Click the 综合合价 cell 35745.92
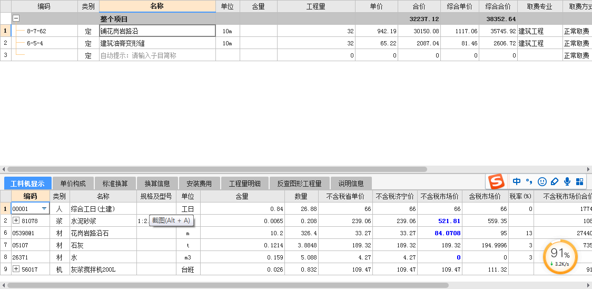This screenshot has height=289, width=592. pos(498,31)
